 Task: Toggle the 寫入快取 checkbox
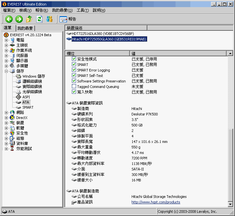[x=74, y=92]
